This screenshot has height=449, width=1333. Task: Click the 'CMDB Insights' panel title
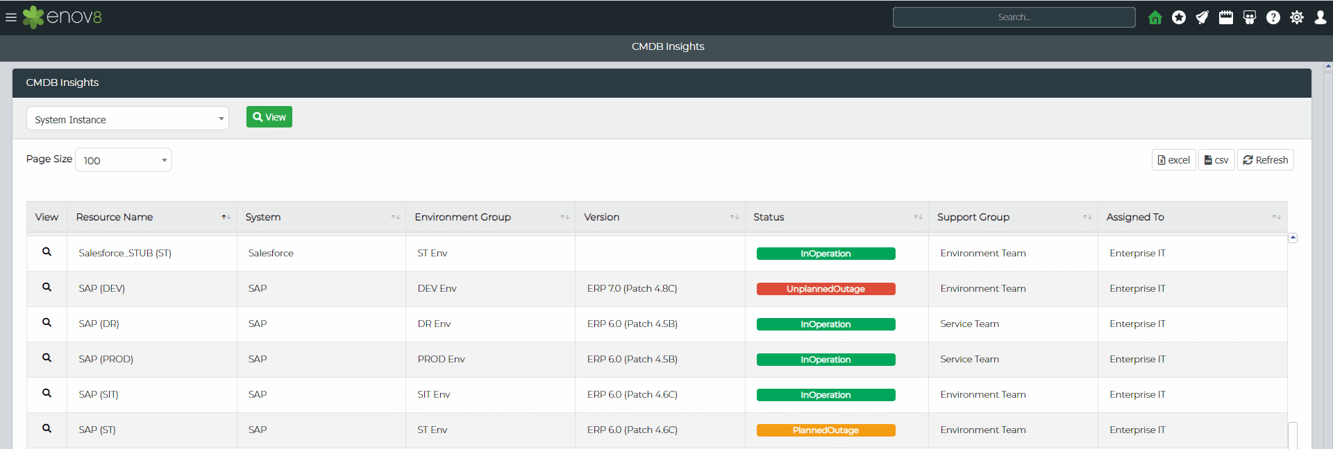tap(62, 82)
